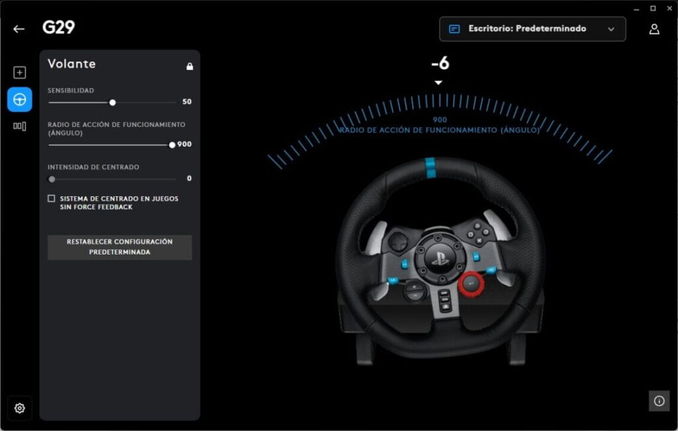Open the assignments plus icon in sidebar
The height and width of the screenshot is (431, 678).
click(x=19, y=73)
